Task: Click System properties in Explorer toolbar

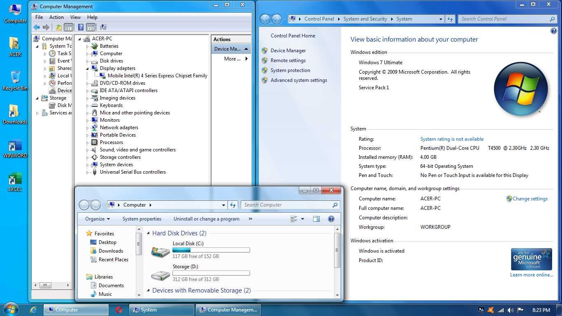Action: click(x=142, y=219)
